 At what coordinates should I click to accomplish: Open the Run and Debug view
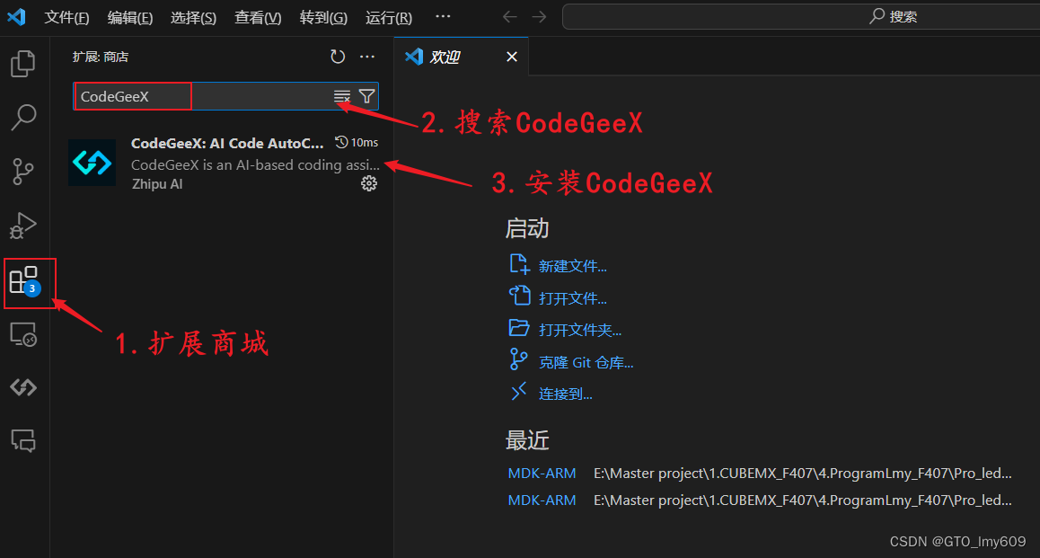pos(23,226)
